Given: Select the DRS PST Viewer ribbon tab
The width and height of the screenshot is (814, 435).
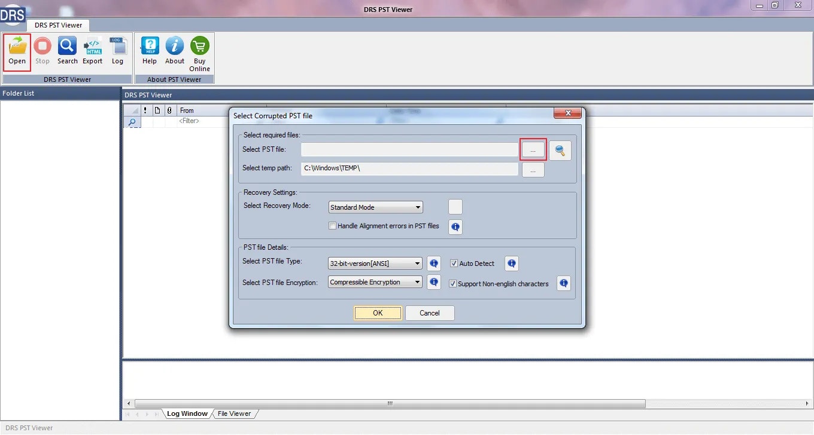Looking at the screenshot, I should [58, 25].
